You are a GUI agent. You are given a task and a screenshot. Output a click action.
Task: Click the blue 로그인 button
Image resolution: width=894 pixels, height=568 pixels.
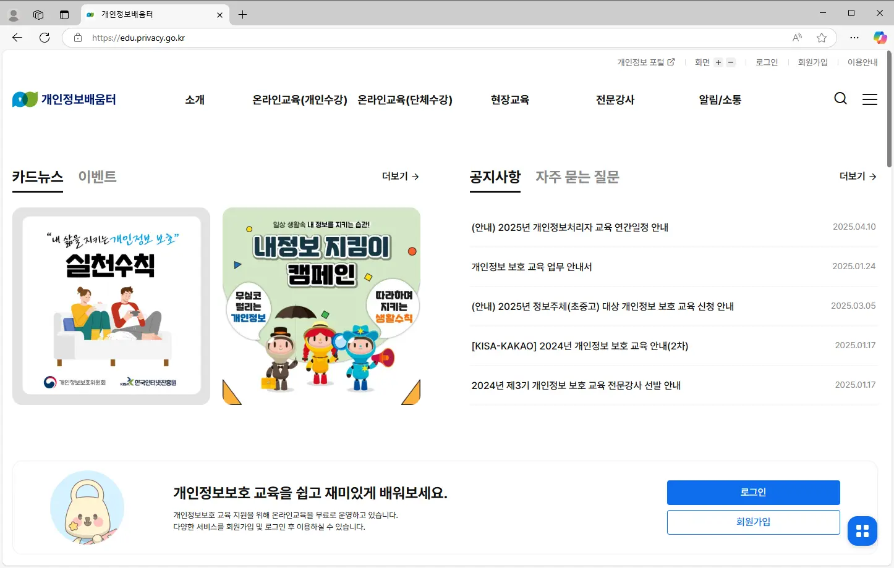click(x=753, y=492)
